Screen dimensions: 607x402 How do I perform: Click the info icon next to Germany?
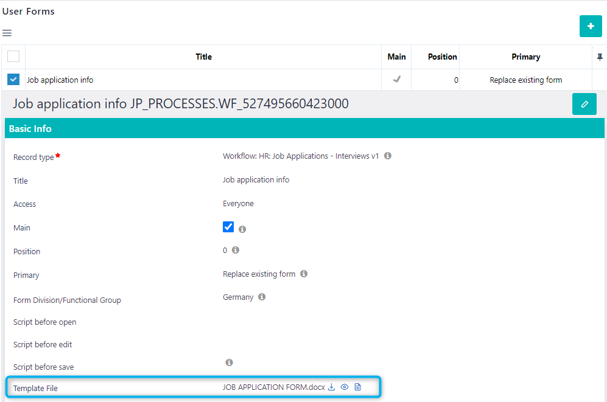[262, 297]
